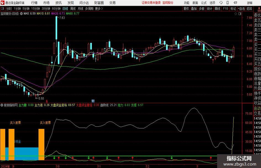Click the 多股 toolbar button
This screenshot has height=168, width=261.
coord(202,9)
